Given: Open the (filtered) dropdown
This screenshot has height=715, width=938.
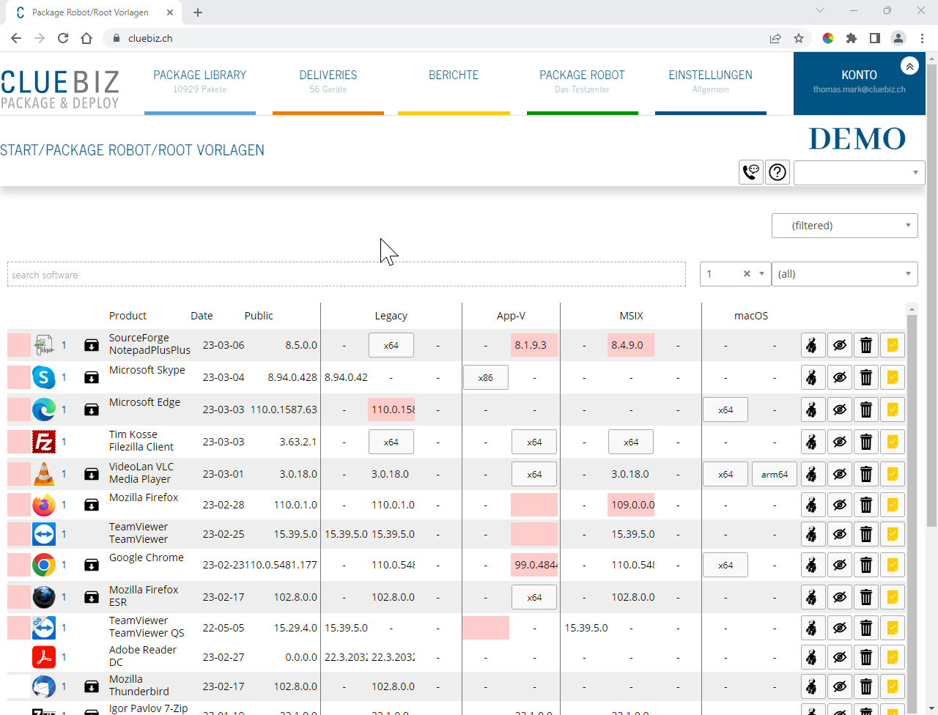Looking at the screenshot, I should [845, 226].
